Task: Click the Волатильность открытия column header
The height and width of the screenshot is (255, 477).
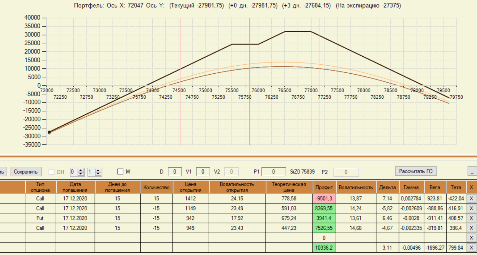Action: pos(237,187)
